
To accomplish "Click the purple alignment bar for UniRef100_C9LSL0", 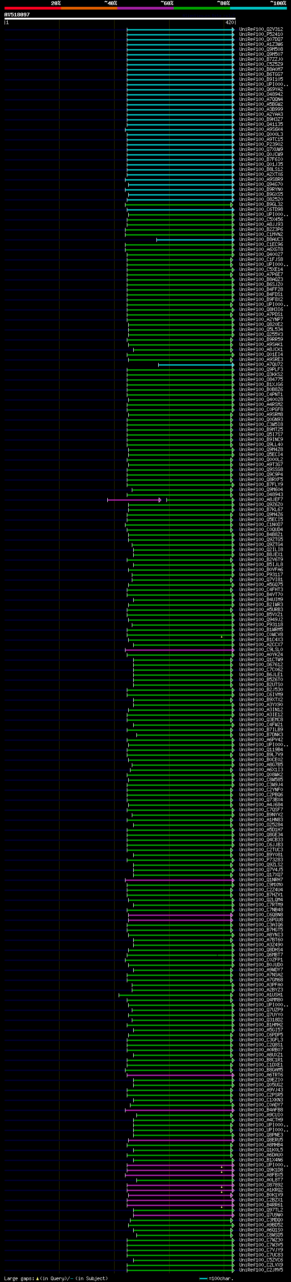I will click(180, 649).
